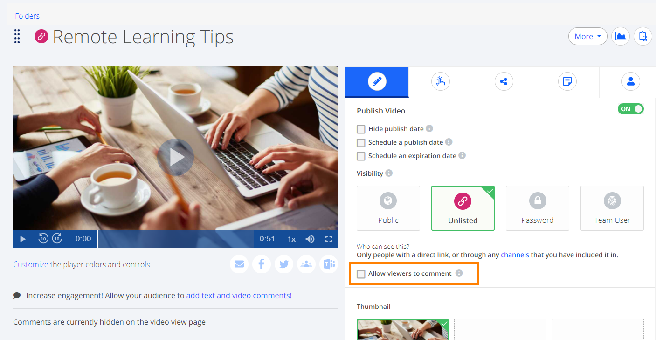
Task: Enter fullscreen mode in the player
Action: [x=329, y=239]
